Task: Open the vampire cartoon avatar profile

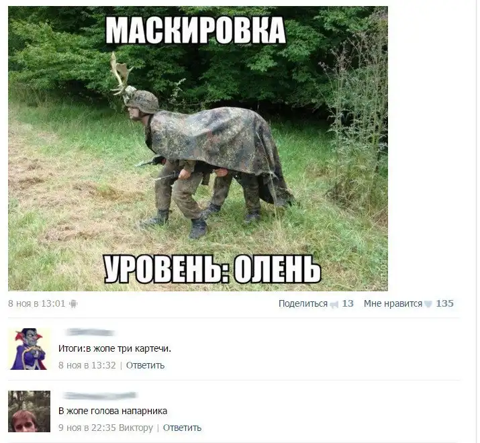Action: (30, 349)
